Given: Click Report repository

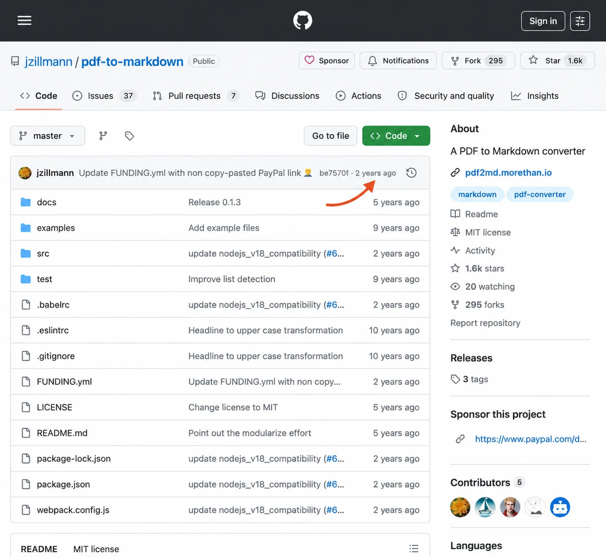Looking at the screenshot, I should tap(485, 323).
